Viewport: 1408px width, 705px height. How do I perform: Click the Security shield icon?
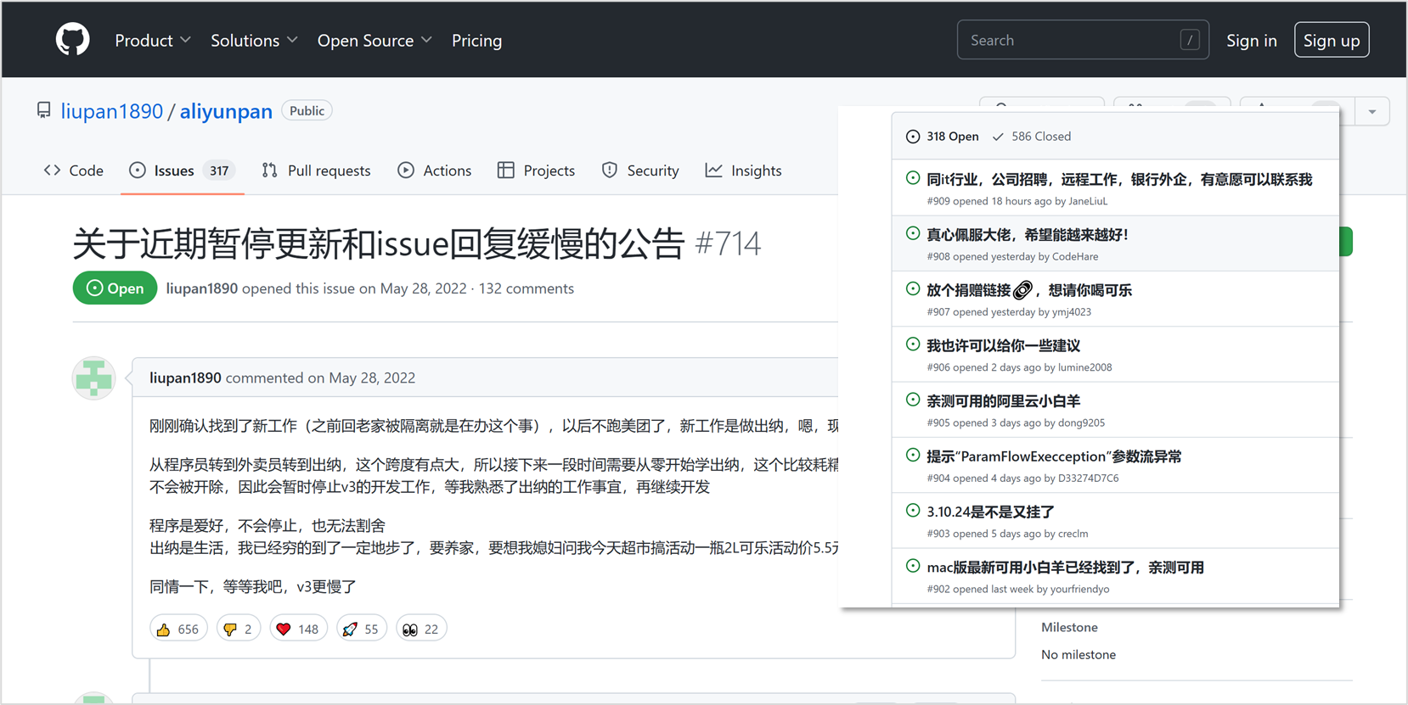tap(610, 171)
